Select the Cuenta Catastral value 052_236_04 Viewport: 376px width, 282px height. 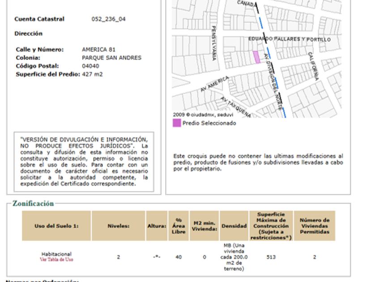[x=108, y=19]
